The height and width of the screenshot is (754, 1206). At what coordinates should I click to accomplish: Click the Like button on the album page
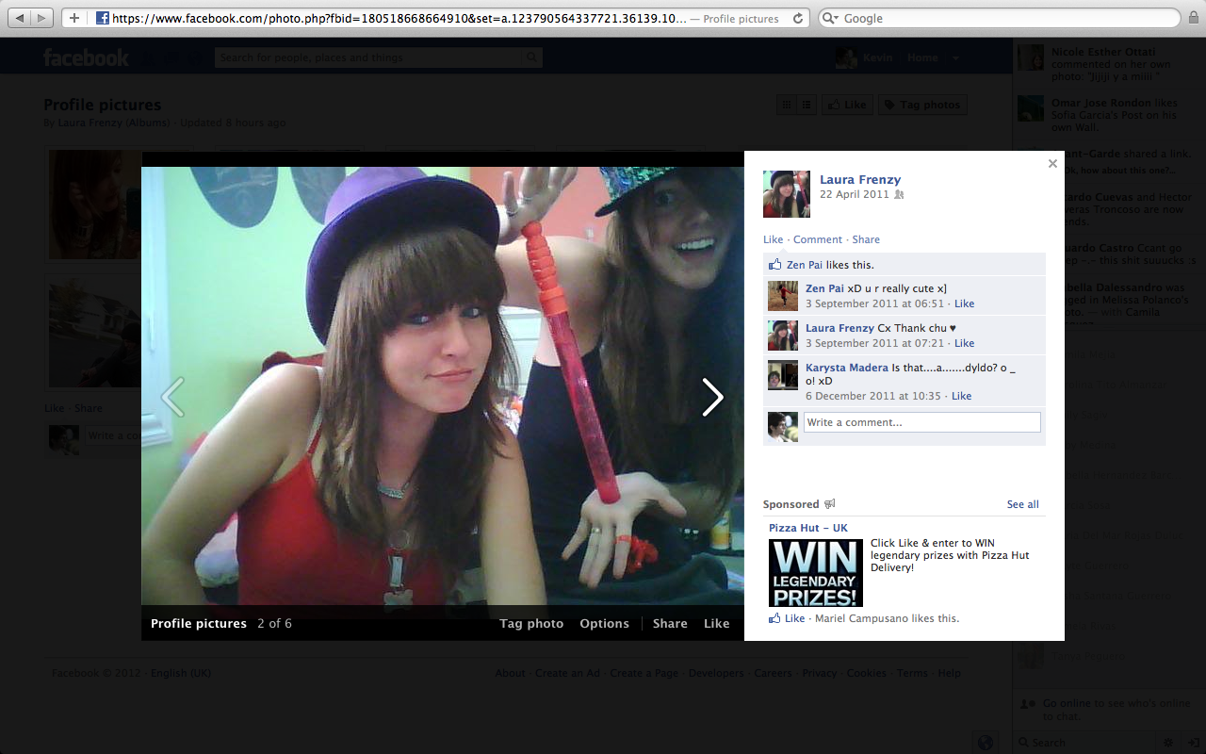846,105
